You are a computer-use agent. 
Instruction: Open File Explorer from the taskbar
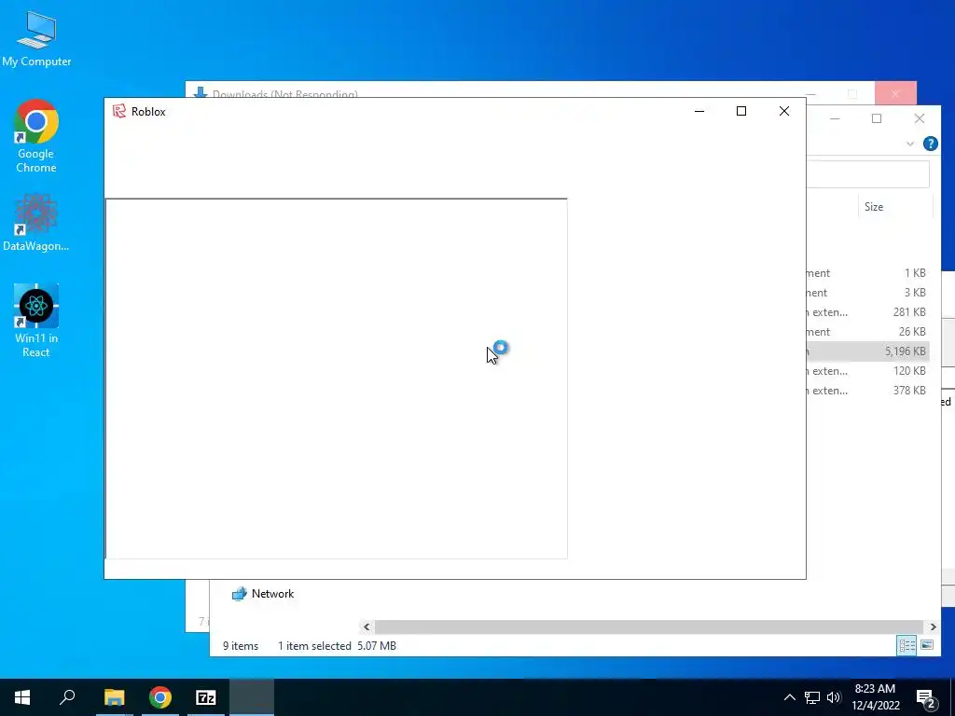pyautogui.click(x=114, y=697)
